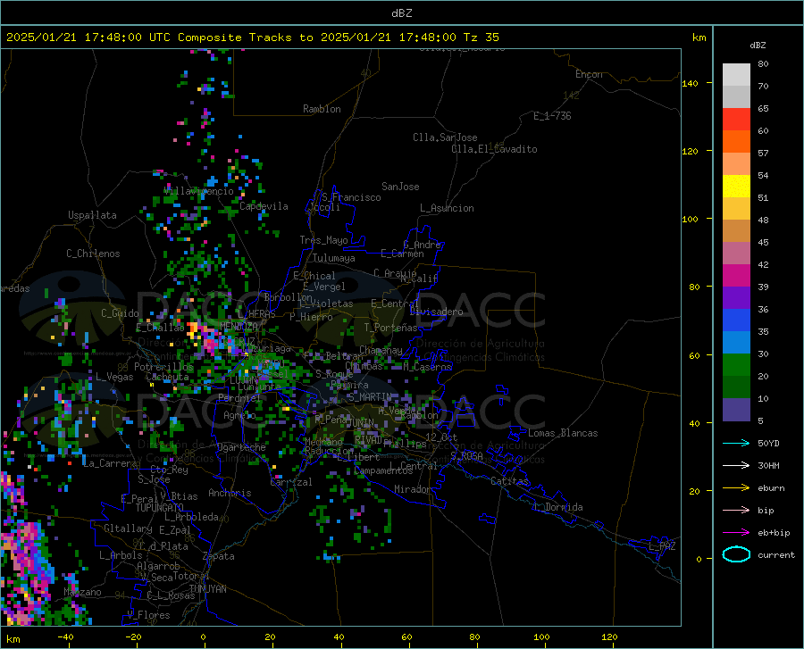Select the brown 45-48 dBZ swatch
This screenshot has height=649, width=804.
tap(736, 231)
